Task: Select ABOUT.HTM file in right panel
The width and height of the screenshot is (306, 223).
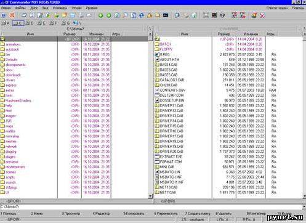Action: tap(169, 60)
